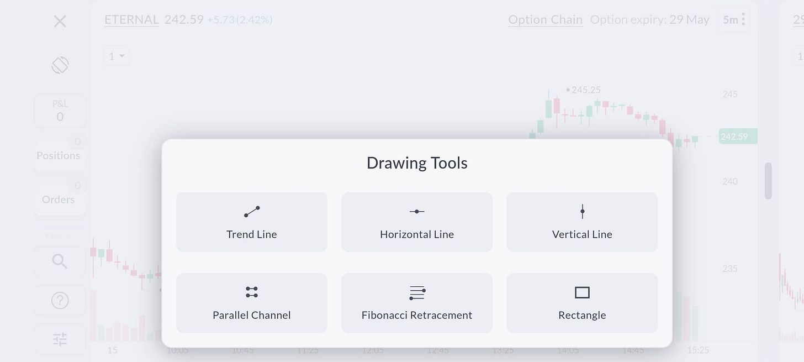Open the 5m timeframe options menu
The image size is (804, 362).
(x=734, y=20)
